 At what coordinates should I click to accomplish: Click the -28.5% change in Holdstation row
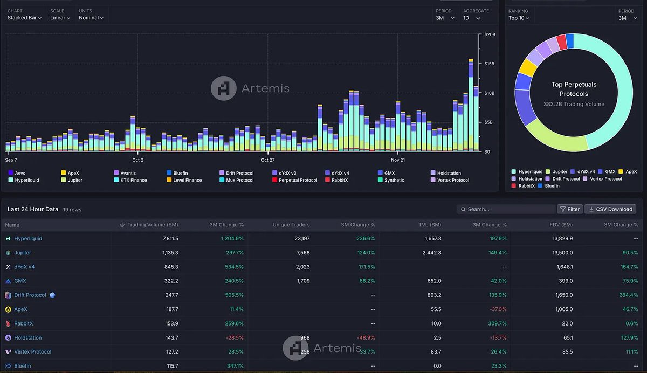(x=234, y=338)
